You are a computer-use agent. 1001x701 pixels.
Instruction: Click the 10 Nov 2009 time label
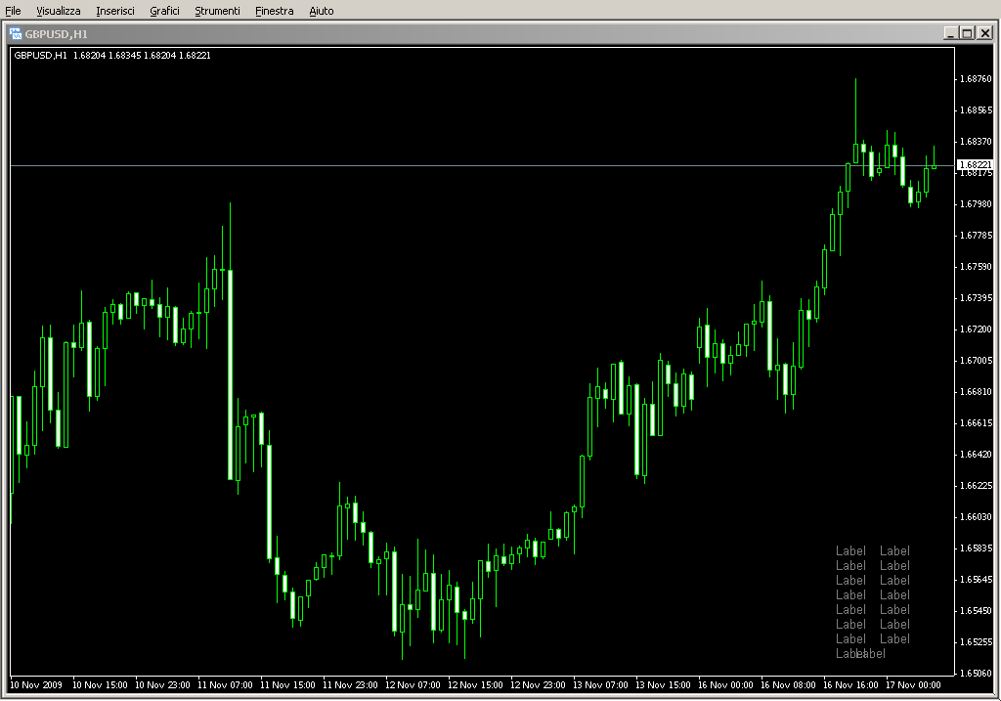36,685
